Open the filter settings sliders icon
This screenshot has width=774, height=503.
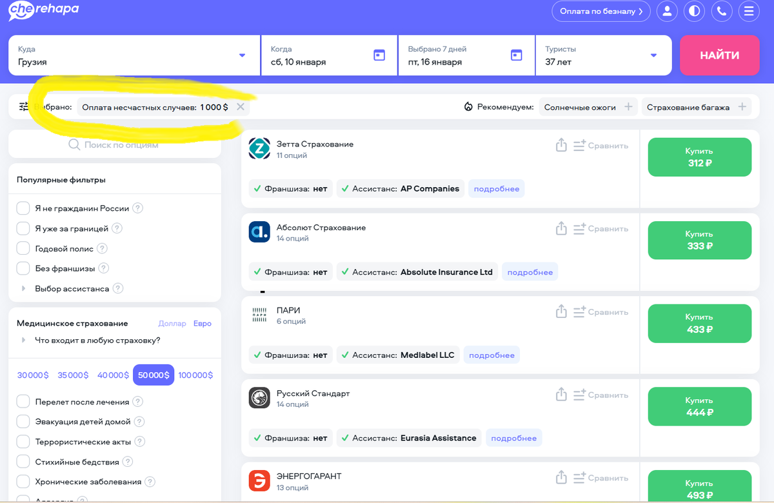[x=24, y=107]
